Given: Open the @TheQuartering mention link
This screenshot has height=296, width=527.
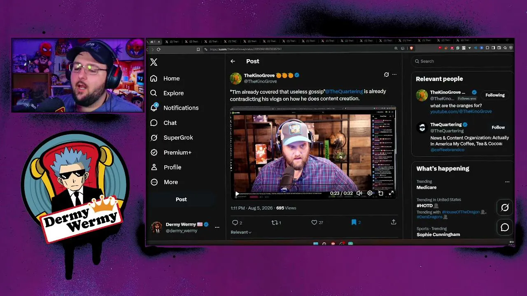Looking at the screenshot, I should [x=344, y=91].
